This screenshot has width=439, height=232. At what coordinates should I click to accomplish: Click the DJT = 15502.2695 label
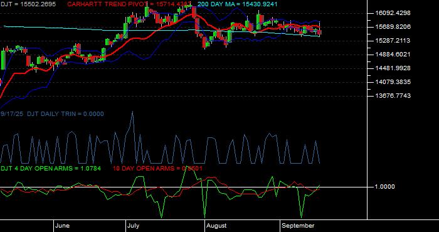click(x=28, y=4)
